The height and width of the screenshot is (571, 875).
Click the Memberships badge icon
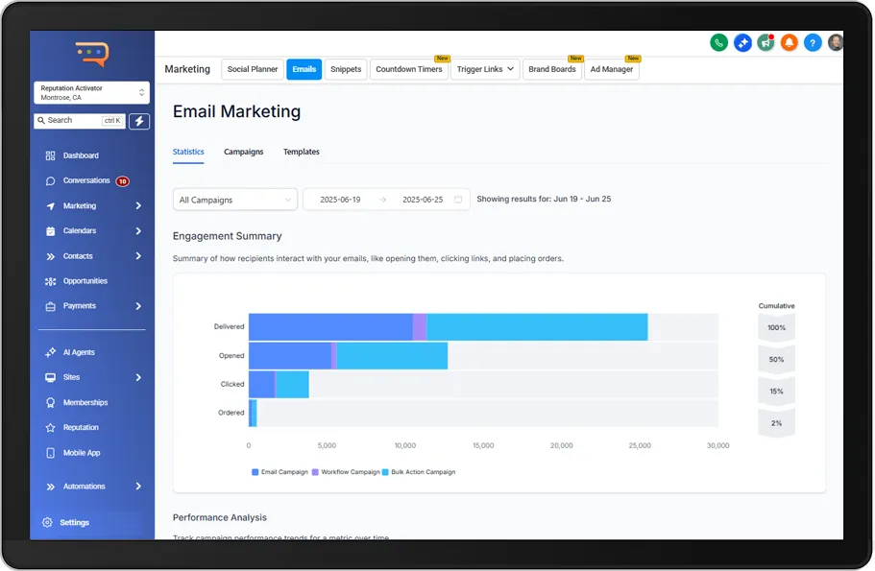pos(50,403)
